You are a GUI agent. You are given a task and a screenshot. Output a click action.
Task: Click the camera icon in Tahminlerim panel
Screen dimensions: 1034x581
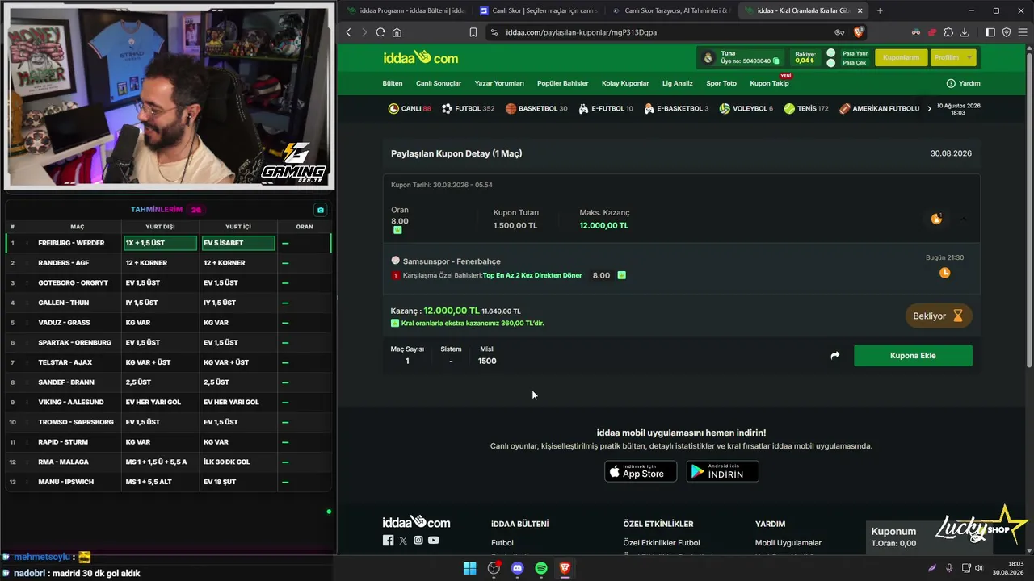pyautogui.click(x=321, y=210)
